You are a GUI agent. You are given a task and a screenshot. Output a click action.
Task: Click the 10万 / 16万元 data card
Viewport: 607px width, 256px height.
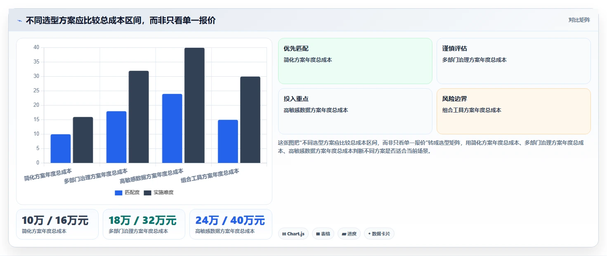[57, 224]
